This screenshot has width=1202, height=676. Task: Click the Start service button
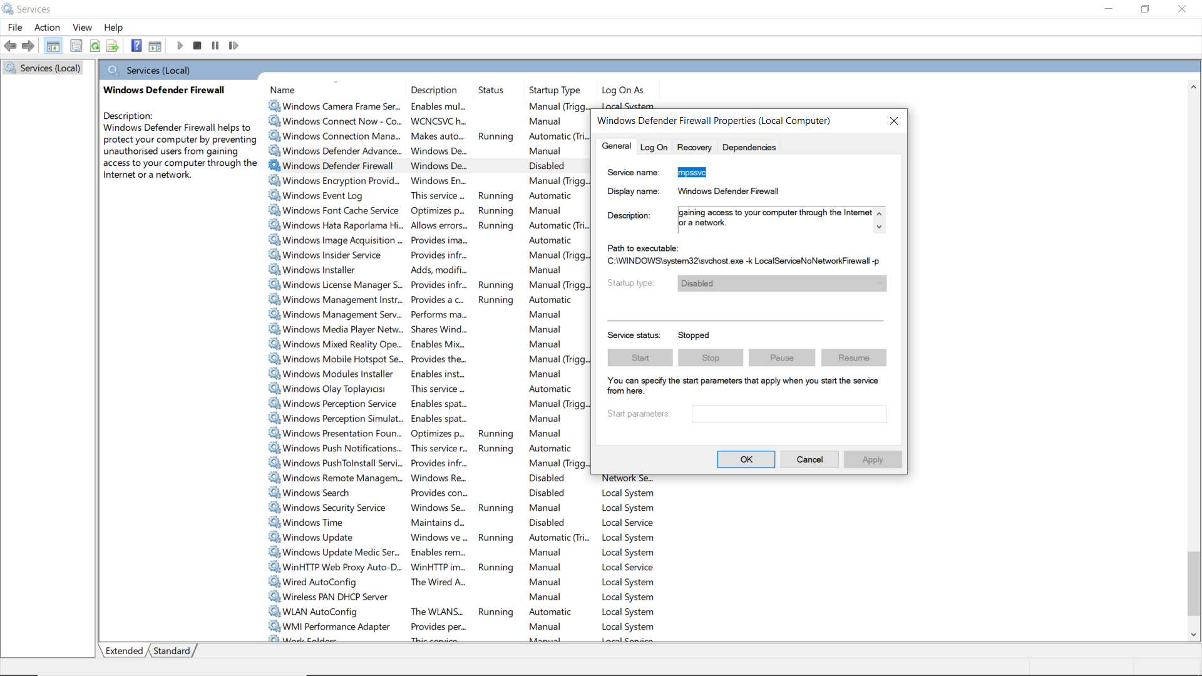pos(640,358)
